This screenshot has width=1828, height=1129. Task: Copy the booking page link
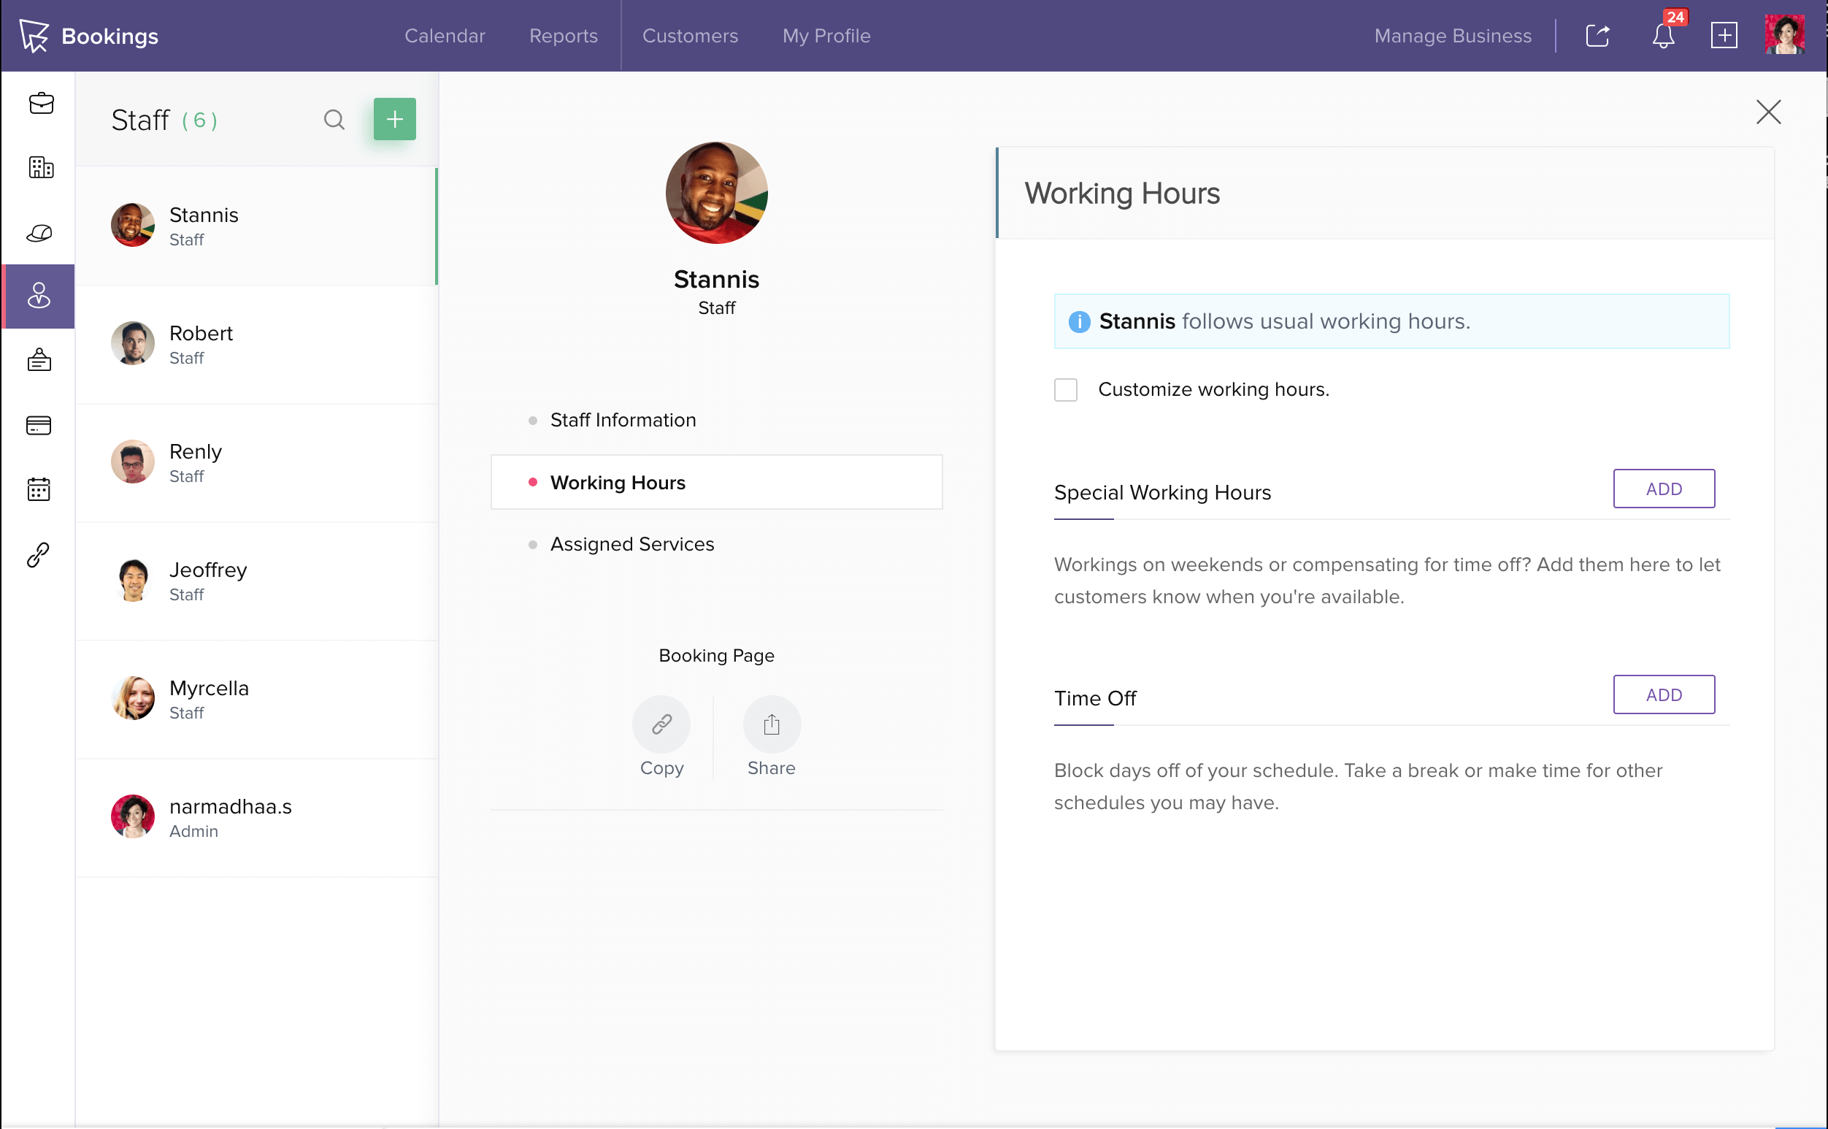pyautogui.click(x=661, y=725)
